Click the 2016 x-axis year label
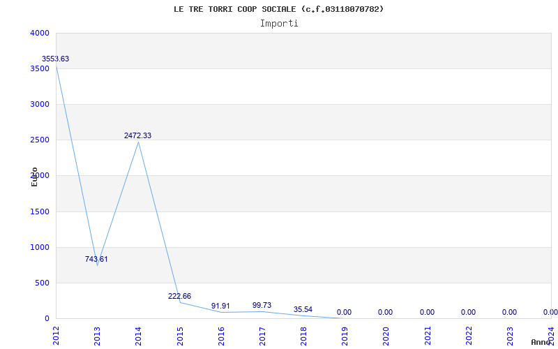 (221, 336)
